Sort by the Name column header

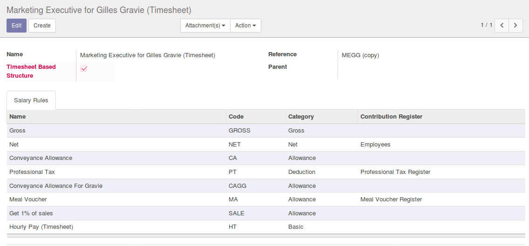[18, 117]
